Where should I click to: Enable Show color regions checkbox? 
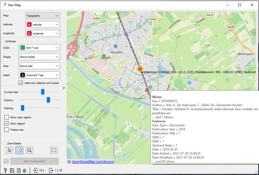(7, 117)
